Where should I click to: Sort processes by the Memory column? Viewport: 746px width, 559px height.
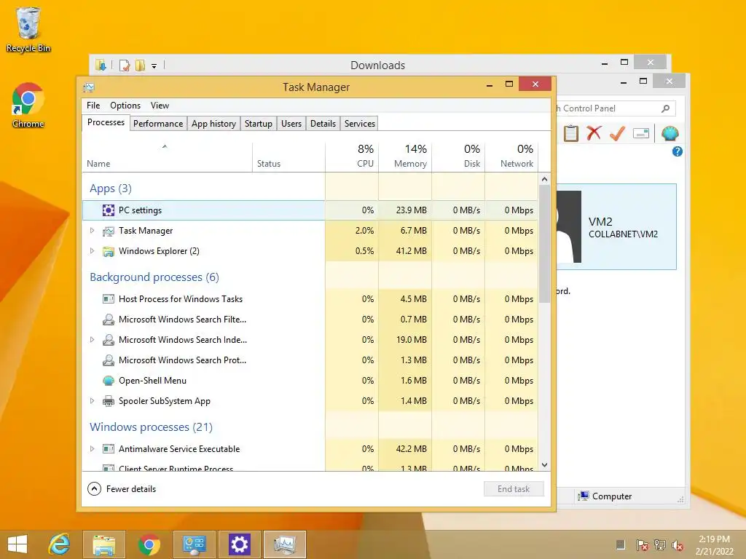point(405,156)
